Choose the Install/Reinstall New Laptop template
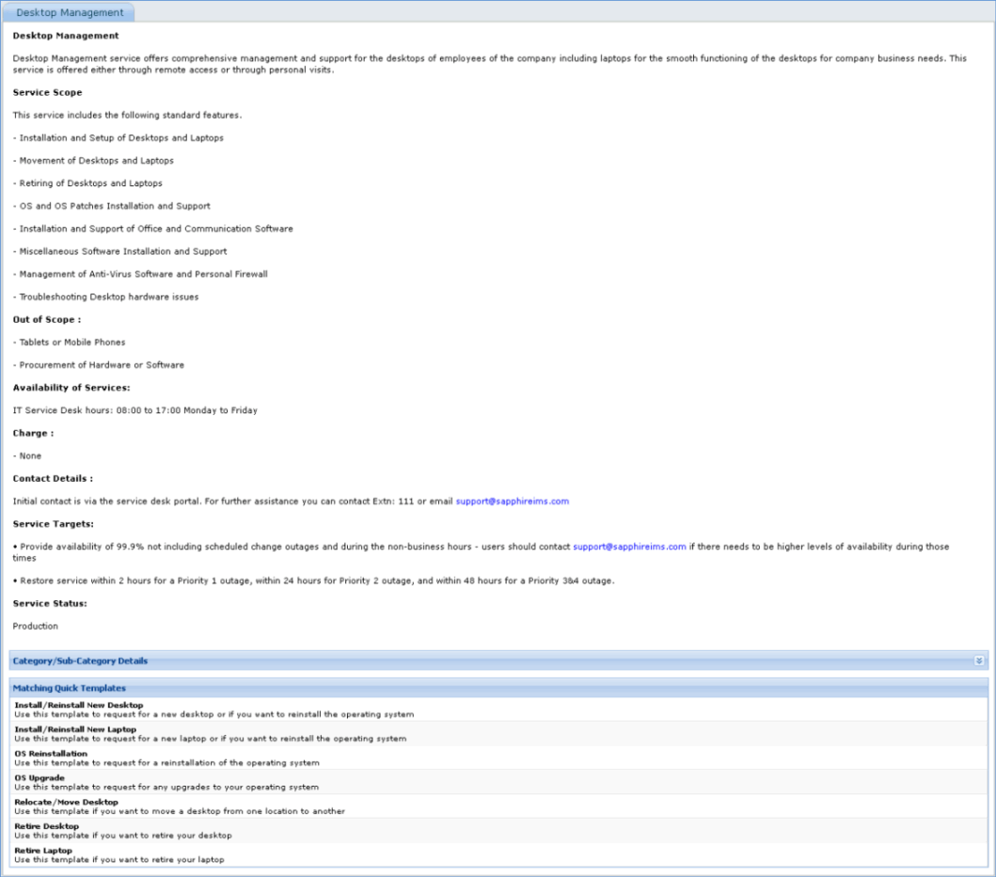996x877 pixels. pyautogui.click(x=73, y=728)
